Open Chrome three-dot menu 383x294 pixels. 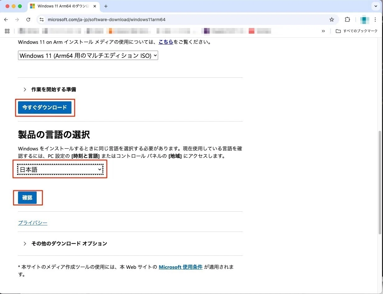click(x=375, y=20)
